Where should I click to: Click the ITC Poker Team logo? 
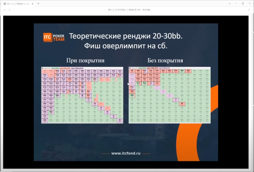(x=54, y=37)
